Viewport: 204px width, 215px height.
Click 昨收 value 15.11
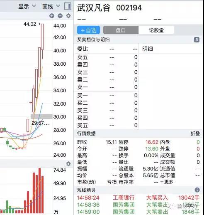111,142
